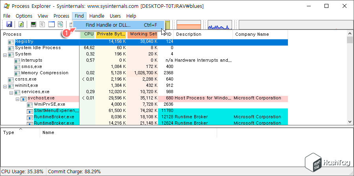The height and width of the screenshot is (176, 354).
Task: Click the process list scrollbar thumb
Action: (350, 40)
